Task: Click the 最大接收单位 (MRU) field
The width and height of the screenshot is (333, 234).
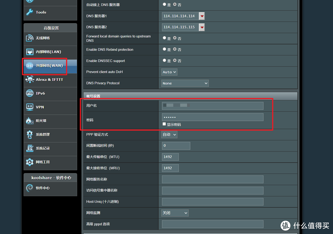Action: tap(170, 168)
